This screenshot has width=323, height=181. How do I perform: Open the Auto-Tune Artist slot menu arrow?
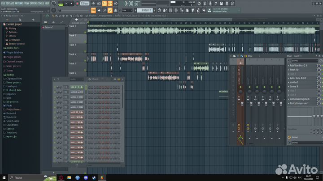click(x=288, y=78)
